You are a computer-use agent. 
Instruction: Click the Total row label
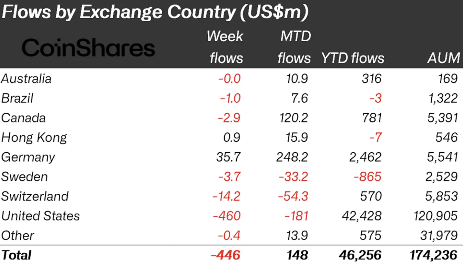[16, 255]
